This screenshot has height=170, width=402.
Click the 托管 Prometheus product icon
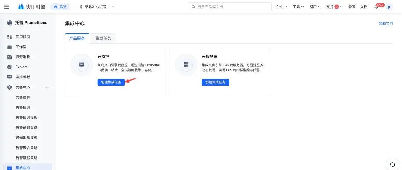(x=9, y=23)
